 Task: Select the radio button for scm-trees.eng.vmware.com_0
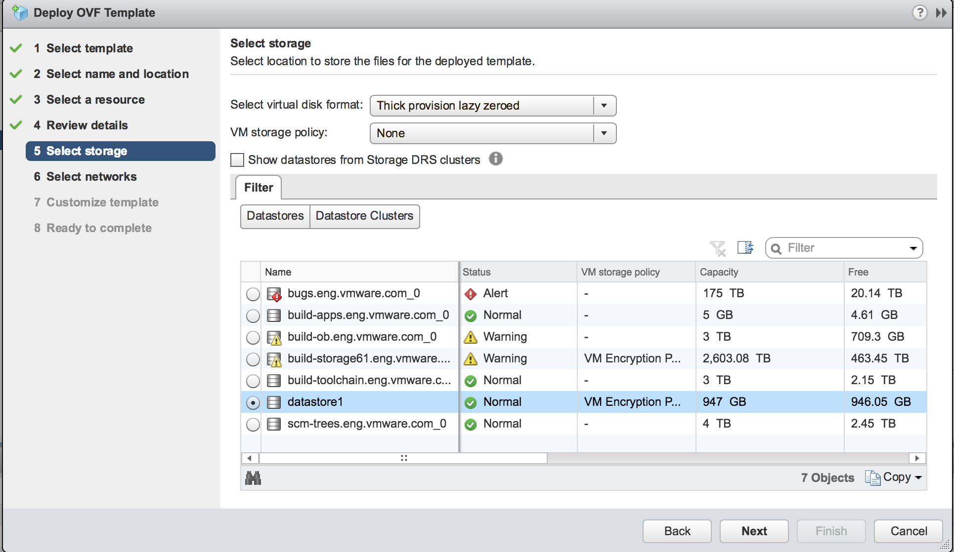click(x=253, y=423)
